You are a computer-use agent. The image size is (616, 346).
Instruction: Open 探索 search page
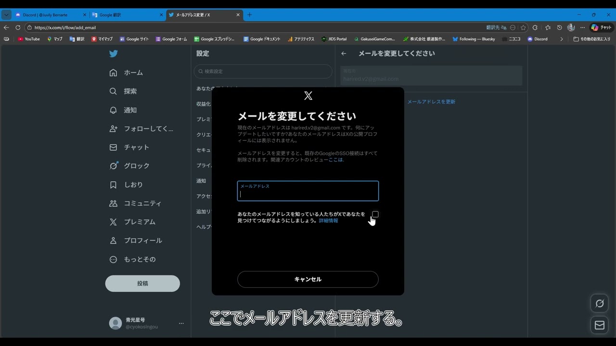tap(123, 91)
